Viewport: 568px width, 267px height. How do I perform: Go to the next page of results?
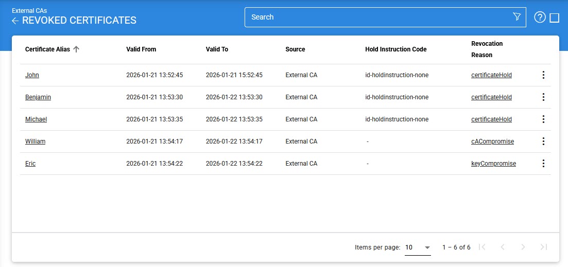click(523, 247)
